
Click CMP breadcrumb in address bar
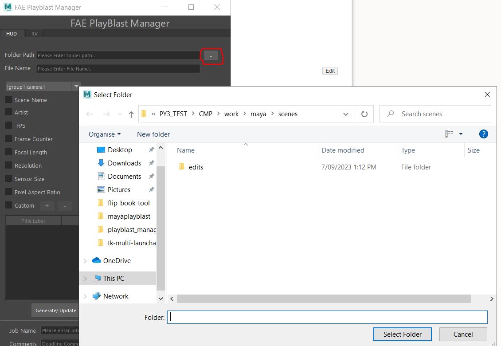pyautogui.click(x=205, y=114)
